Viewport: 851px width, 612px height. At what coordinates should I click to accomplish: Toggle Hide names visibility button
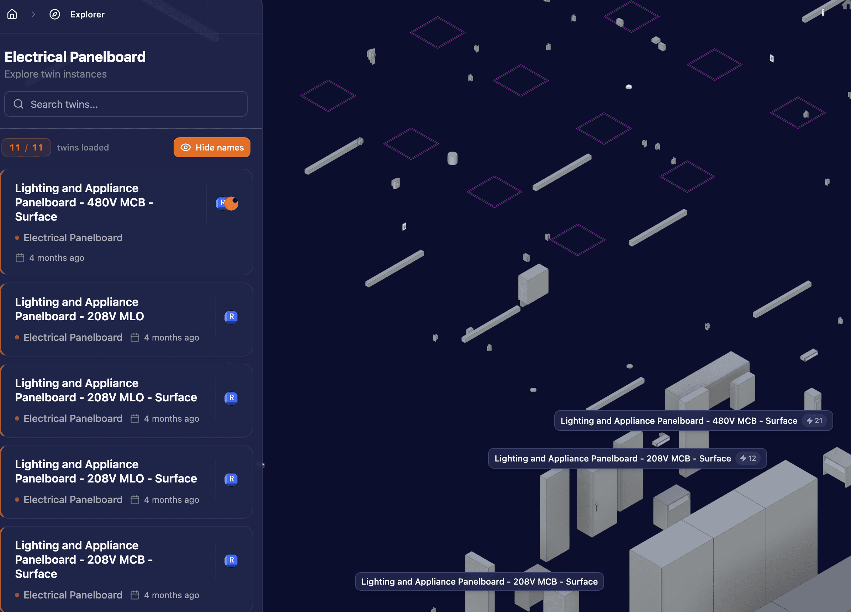click(x=212, y=147)
